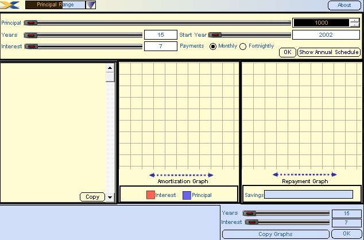Click the Savings text field
364x240 pixels.
308,195
